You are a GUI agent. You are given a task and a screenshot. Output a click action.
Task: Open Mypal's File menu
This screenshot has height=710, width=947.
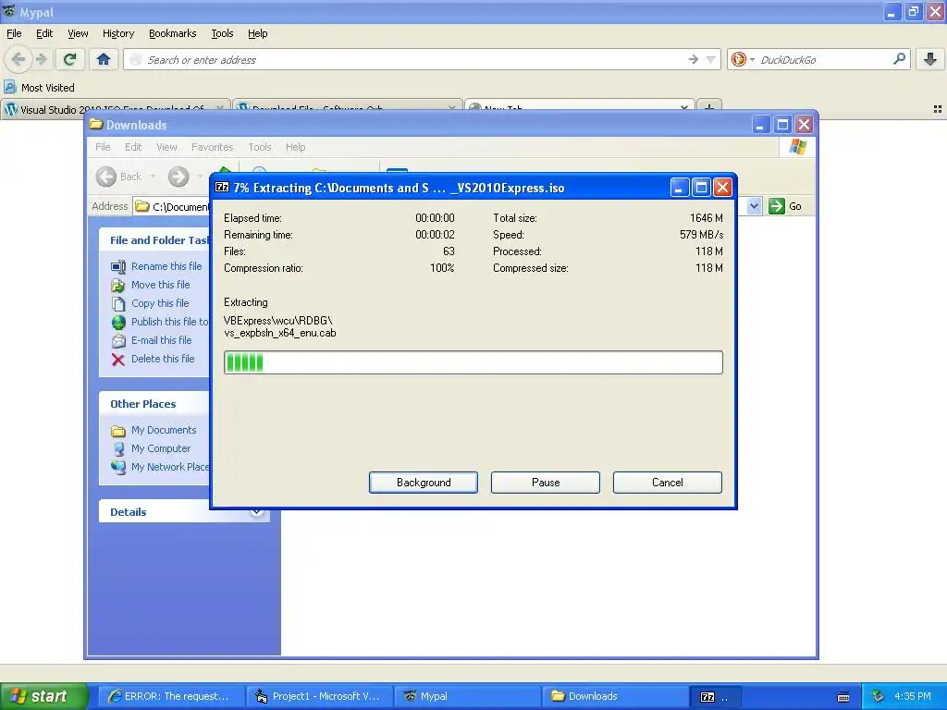14,33
